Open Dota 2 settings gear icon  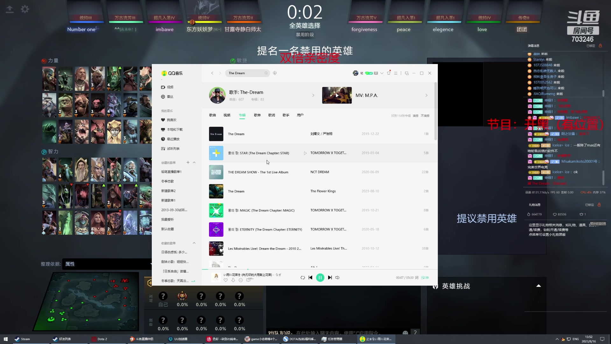coord(25,9)
